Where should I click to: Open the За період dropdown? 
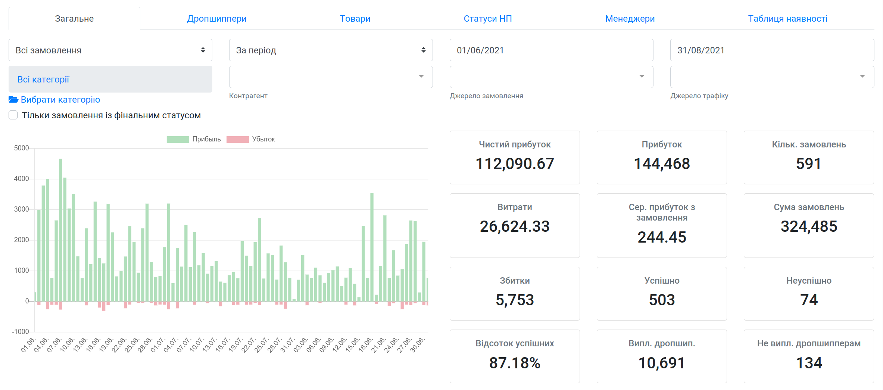(331, 50)
